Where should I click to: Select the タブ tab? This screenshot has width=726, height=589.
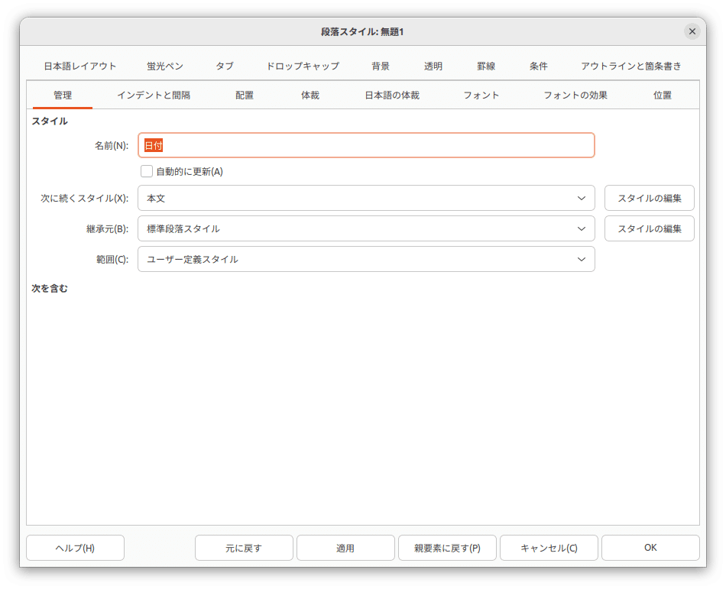tap(225, 66)
